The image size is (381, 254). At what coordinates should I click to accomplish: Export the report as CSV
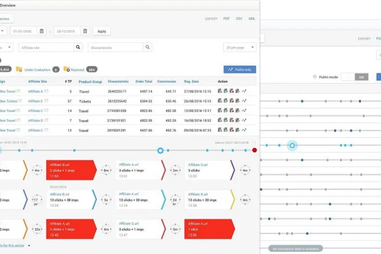pos(239,18)
